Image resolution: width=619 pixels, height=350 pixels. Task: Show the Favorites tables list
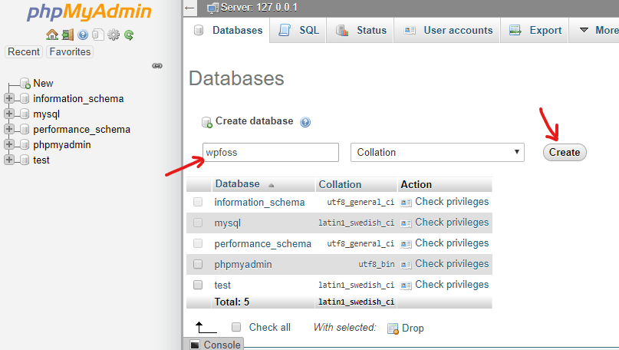pos(70,51)
